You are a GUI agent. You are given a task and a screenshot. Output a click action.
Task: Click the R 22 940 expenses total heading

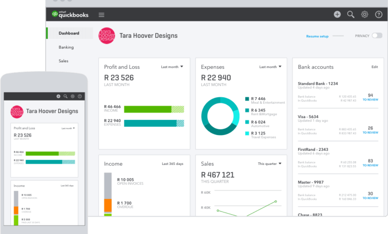[216, 78]
